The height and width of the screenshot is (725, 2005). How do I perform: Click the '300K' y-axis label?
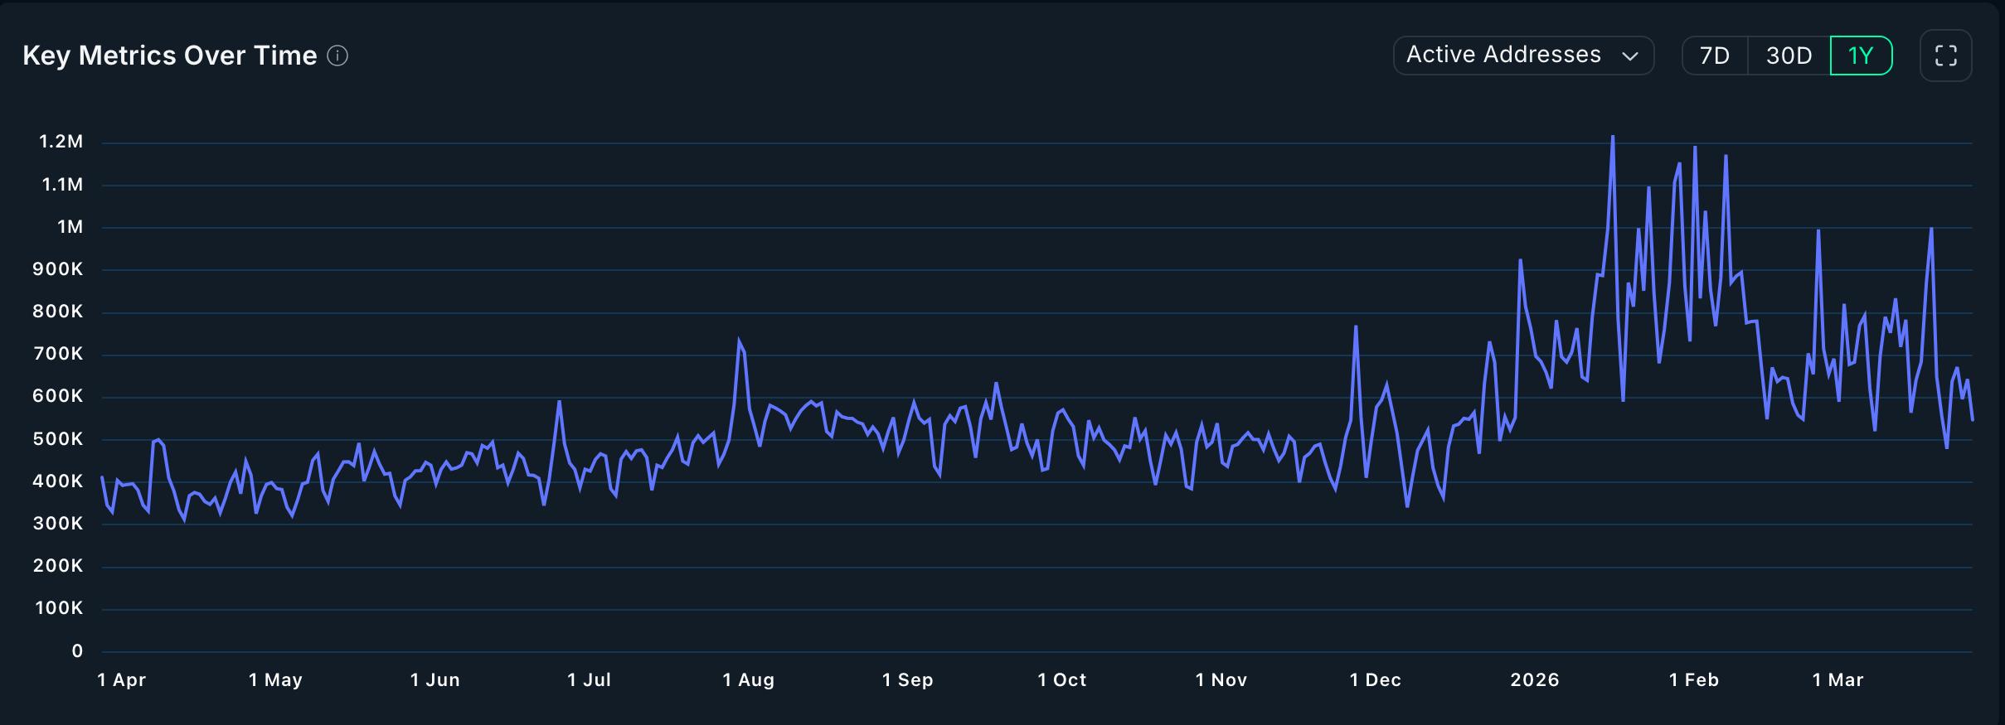point(58,524)
